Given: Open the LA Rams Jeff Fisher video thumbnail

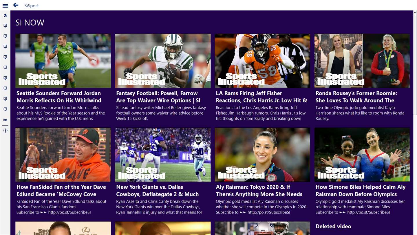Looking at the screenshot, I should (x=262, y=61).
